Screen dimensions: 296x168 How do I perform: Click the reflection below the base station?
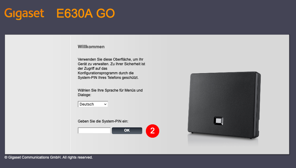click(x=223, y=143)
